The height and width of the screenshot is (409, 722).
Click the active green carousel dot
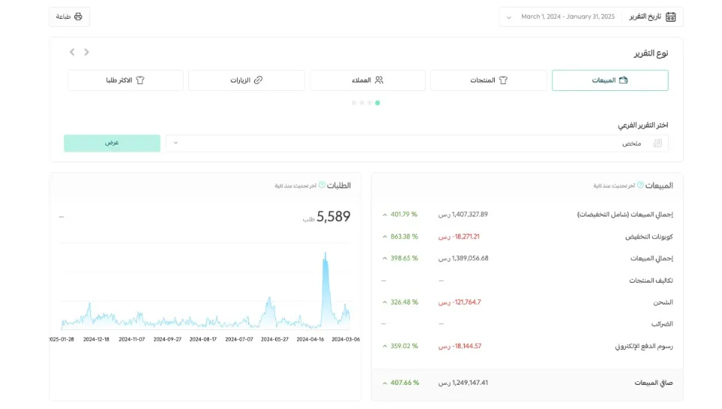[x=378, y=103]
